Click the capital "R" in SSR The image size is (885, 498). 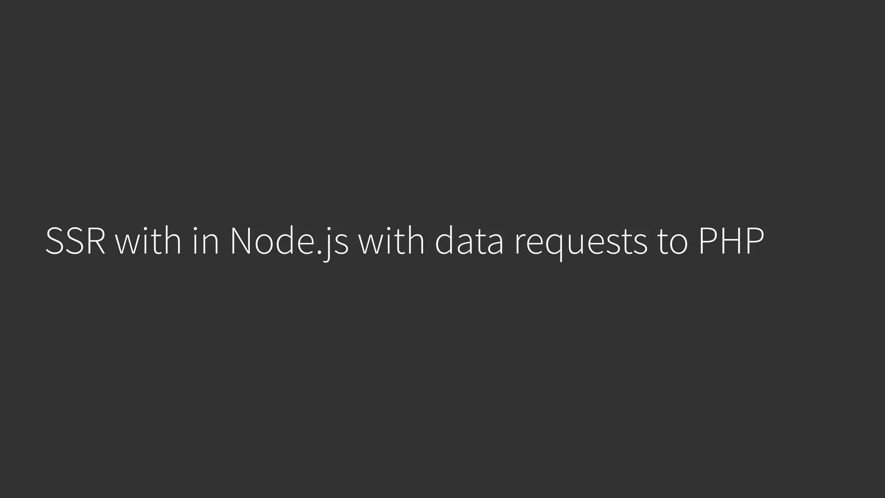click(x=95, y=241)
